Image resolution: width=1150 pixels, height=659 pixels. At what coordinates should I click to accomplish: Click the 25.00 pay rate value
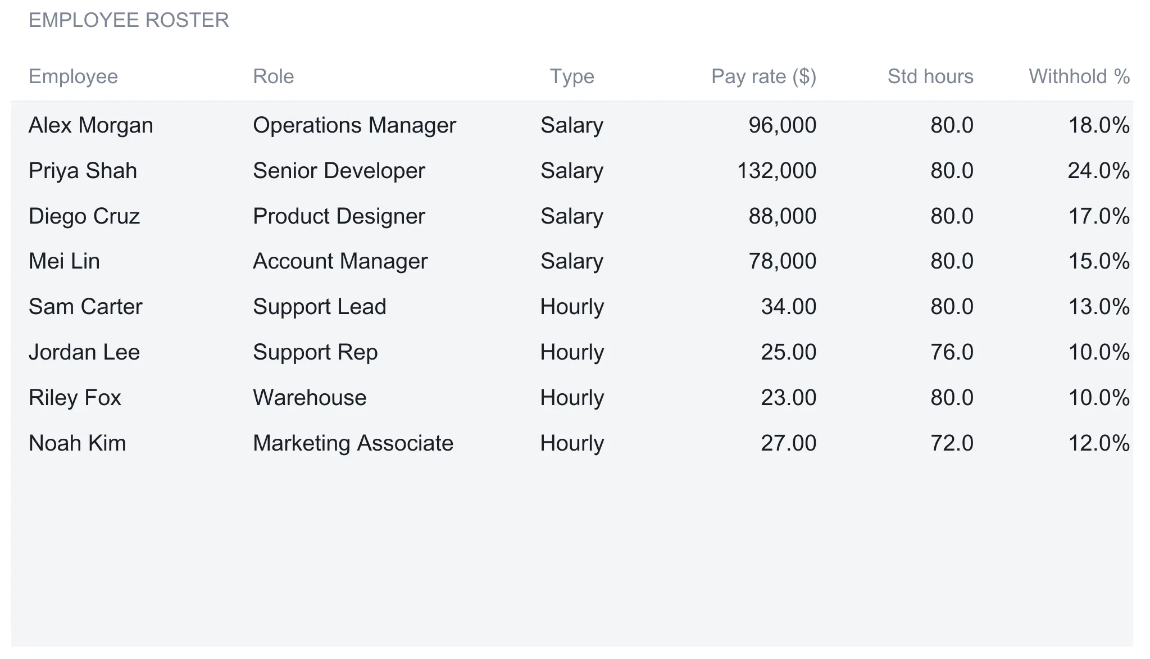(789, 352)
